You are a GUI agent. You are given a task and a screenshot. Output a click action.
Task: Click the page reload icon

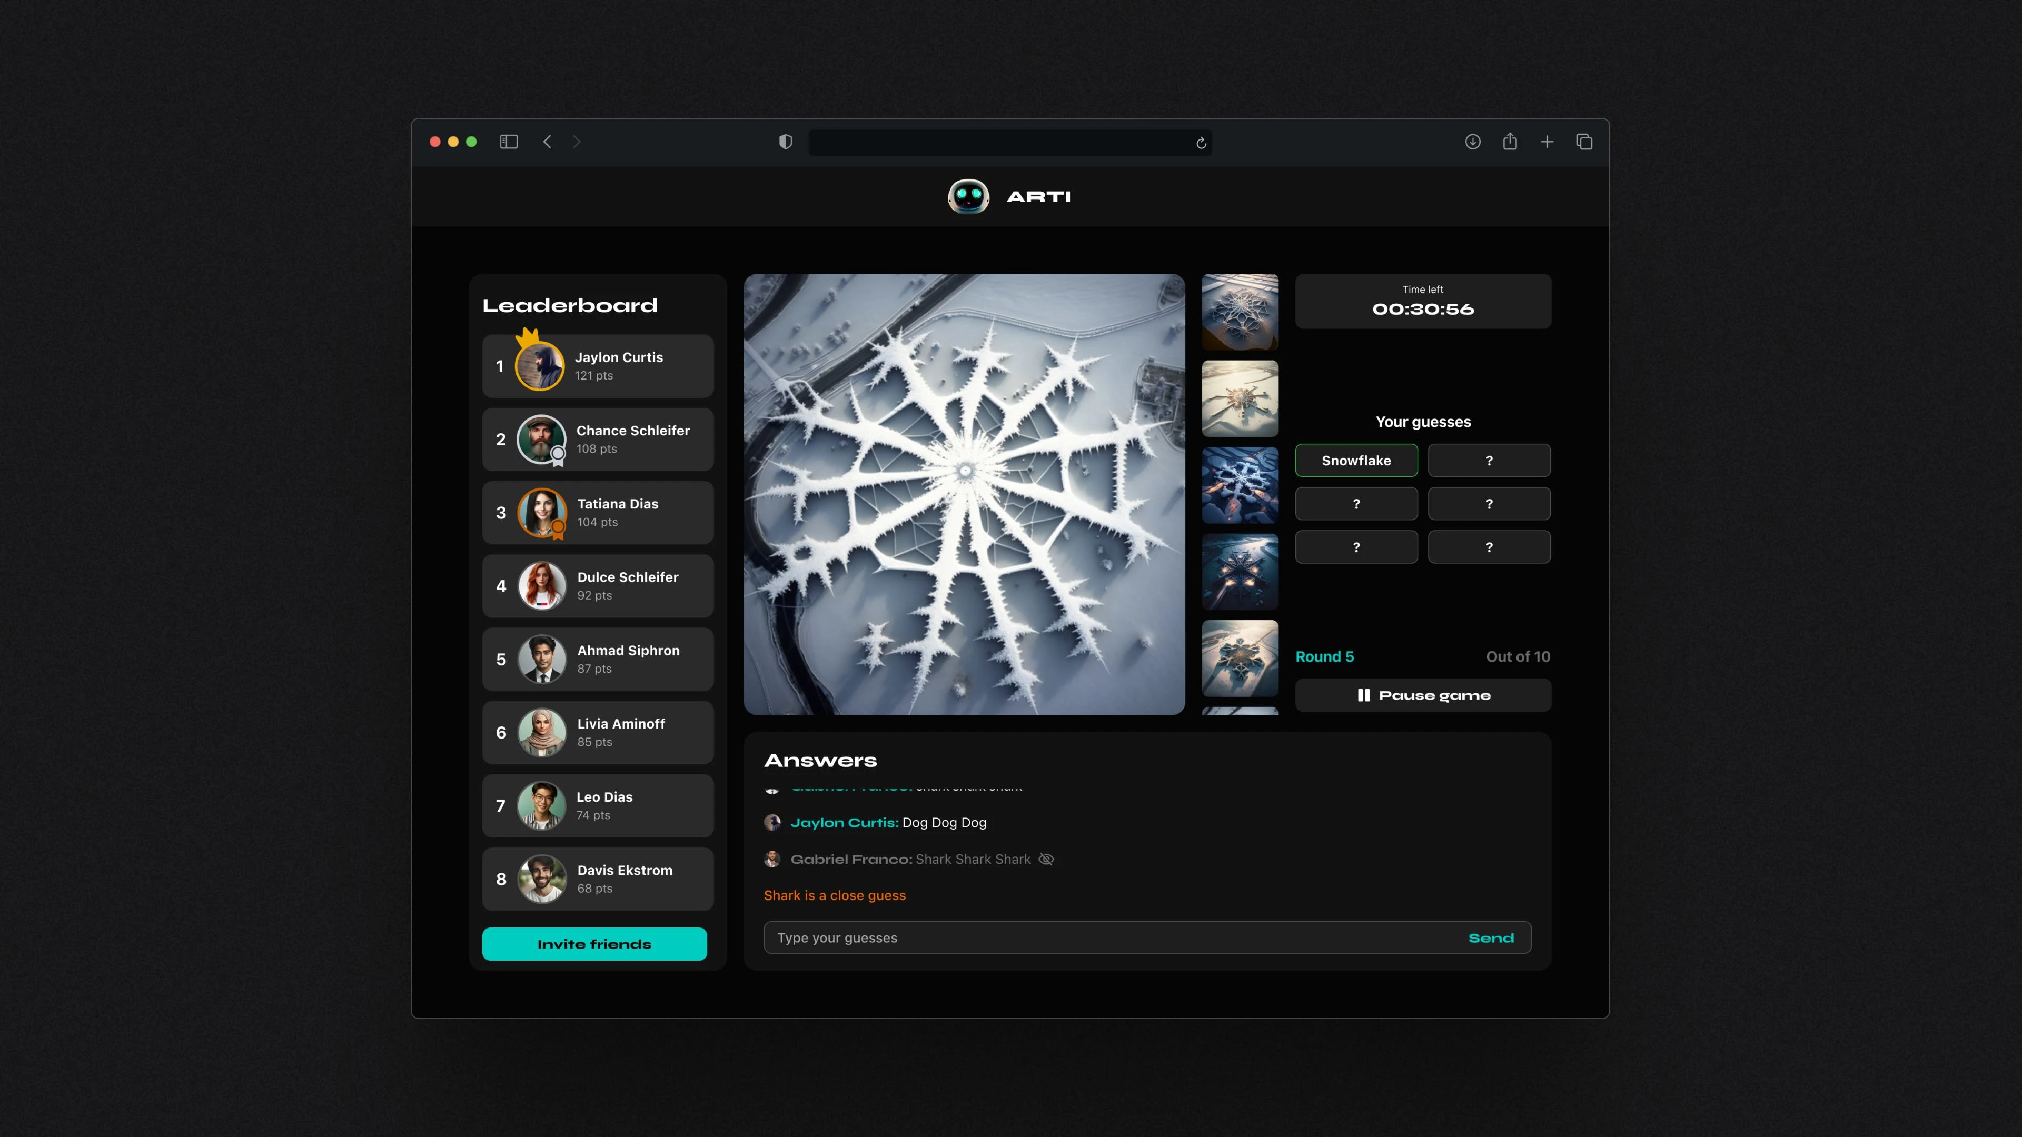[x=1200, y=143]
